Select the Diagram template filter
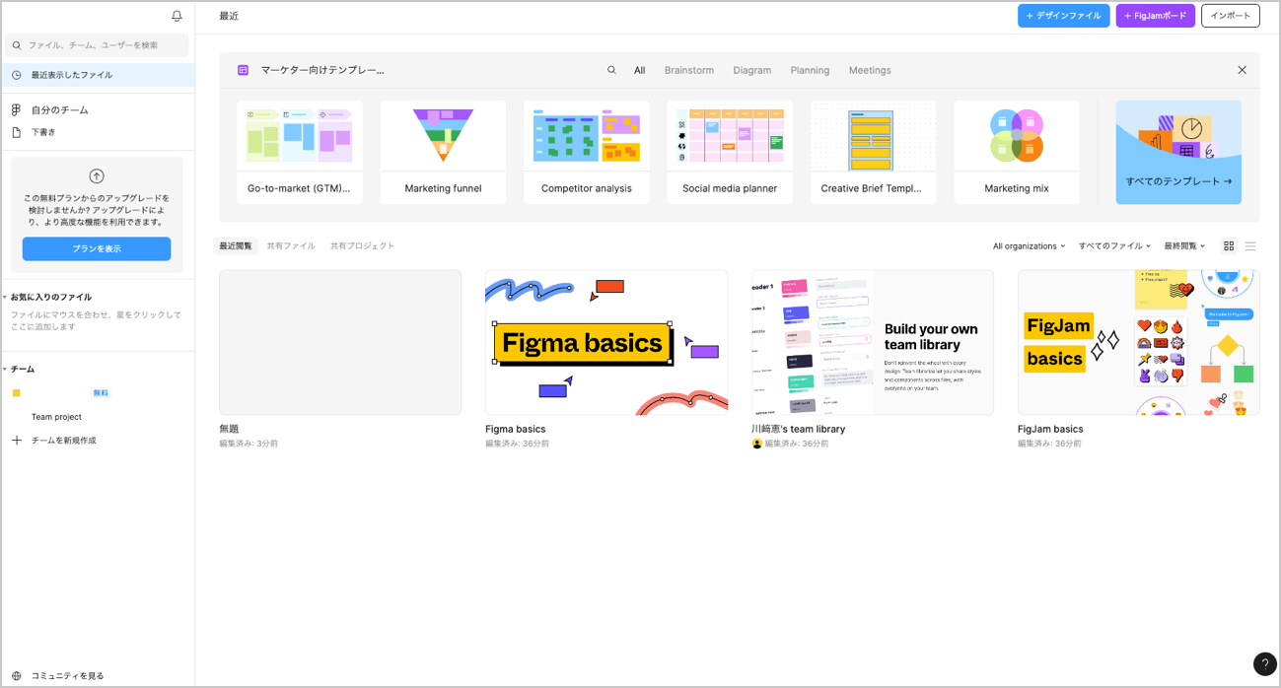 point(752,70)
